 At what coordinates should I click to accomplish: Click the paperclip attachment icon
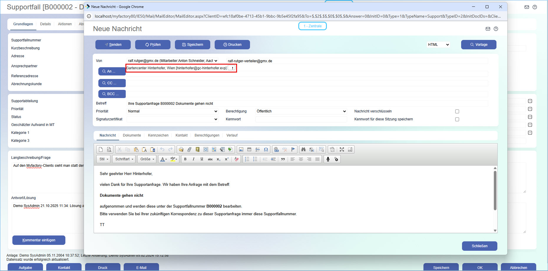pyautogui.click(x=189, y=149)
